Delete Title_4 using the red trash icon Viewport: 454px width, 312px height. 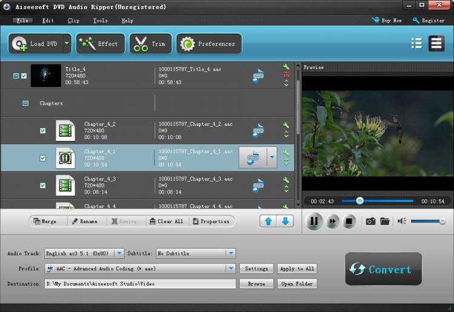click(x=286, y=75)
